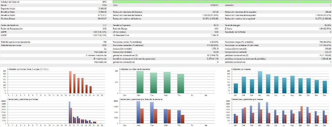Click the Mon bar in entries-by-weekday chart

(x=140, y=82)
